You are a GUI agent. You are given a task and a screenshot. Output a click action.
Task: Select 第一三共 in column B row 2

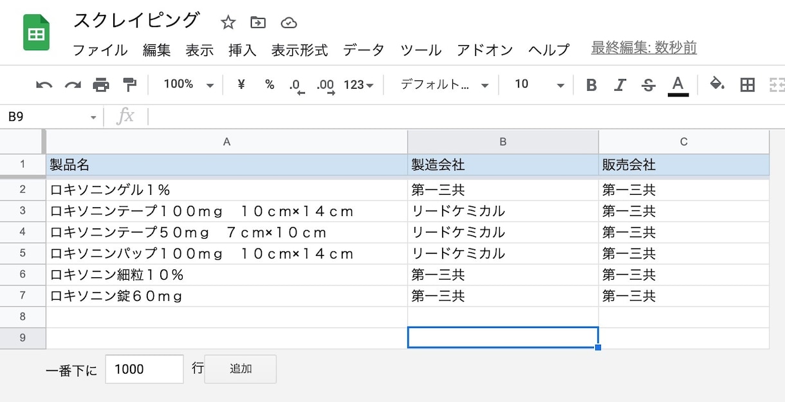[503, 190]
